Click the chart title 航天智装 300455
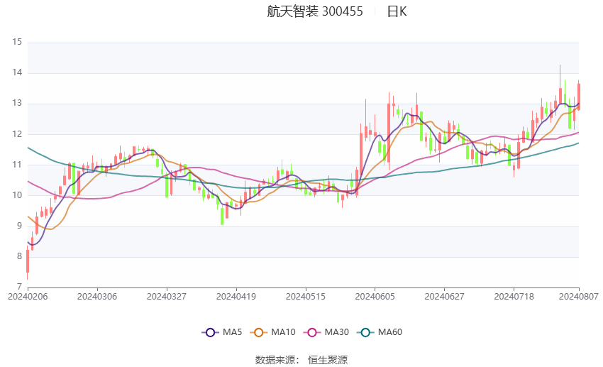This screenshot has height=367, width=603. pos(314,11)
